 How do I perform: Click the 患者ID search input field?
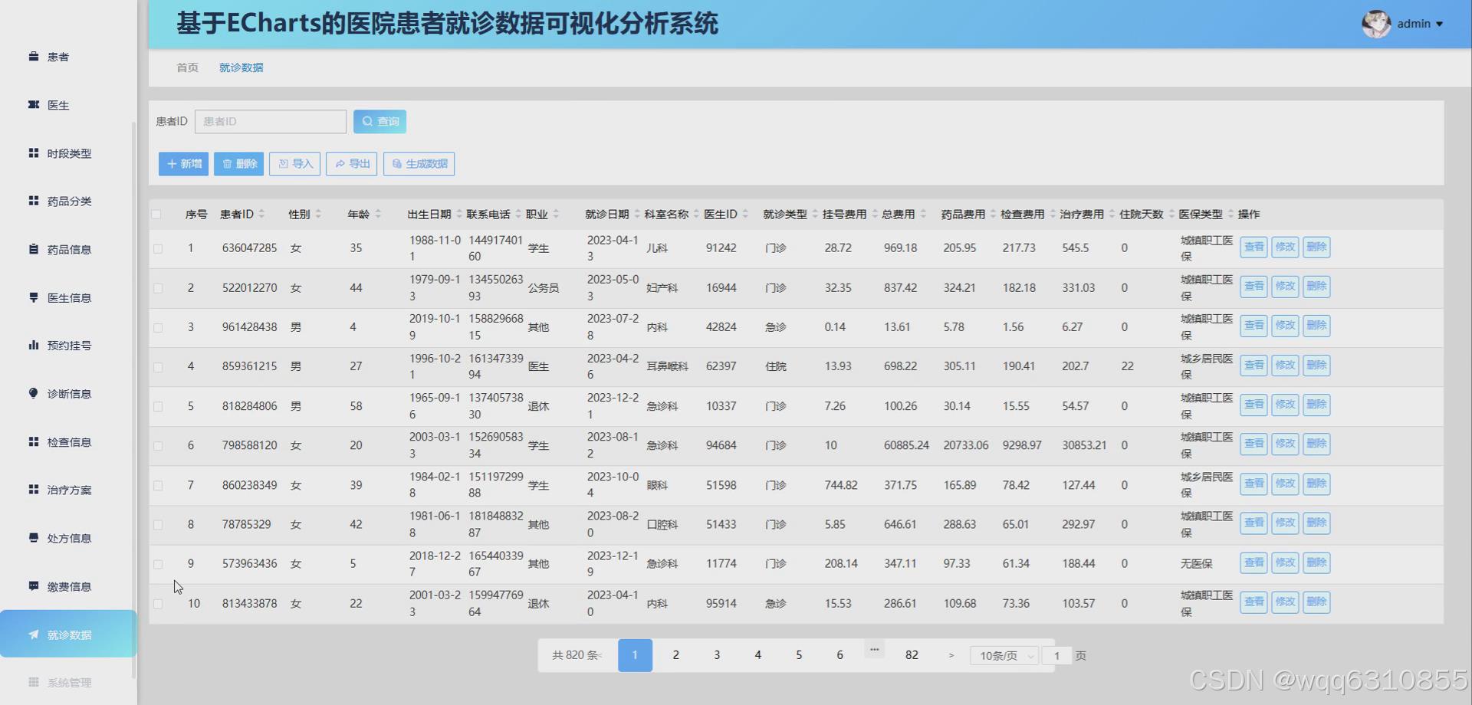click(270, 121)
